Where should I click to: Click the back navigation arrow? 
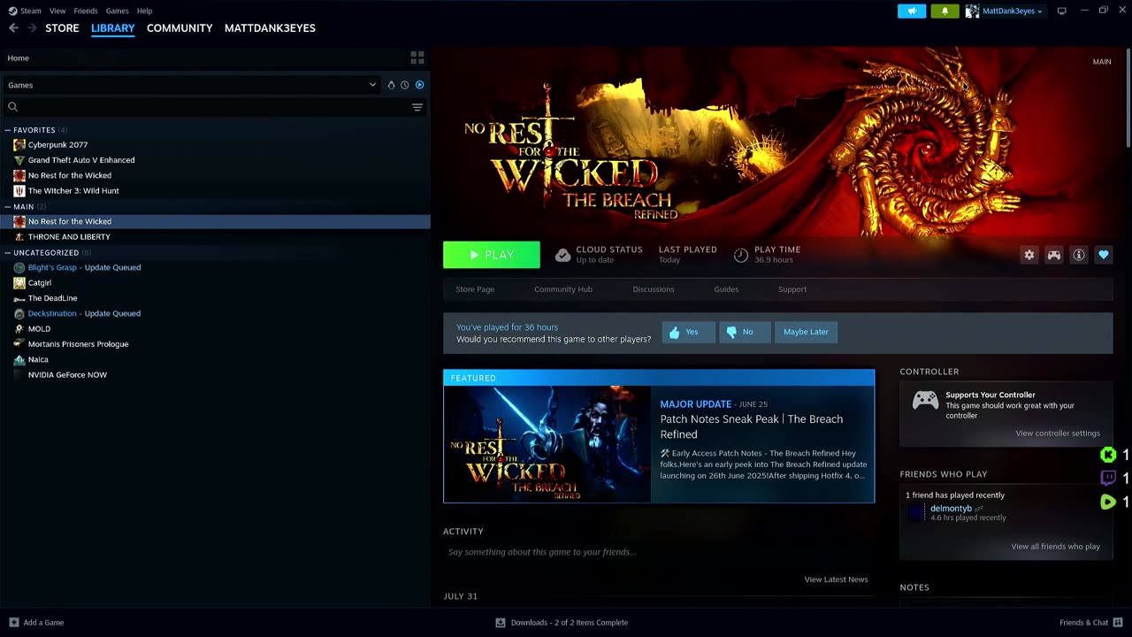coord(13,28)
